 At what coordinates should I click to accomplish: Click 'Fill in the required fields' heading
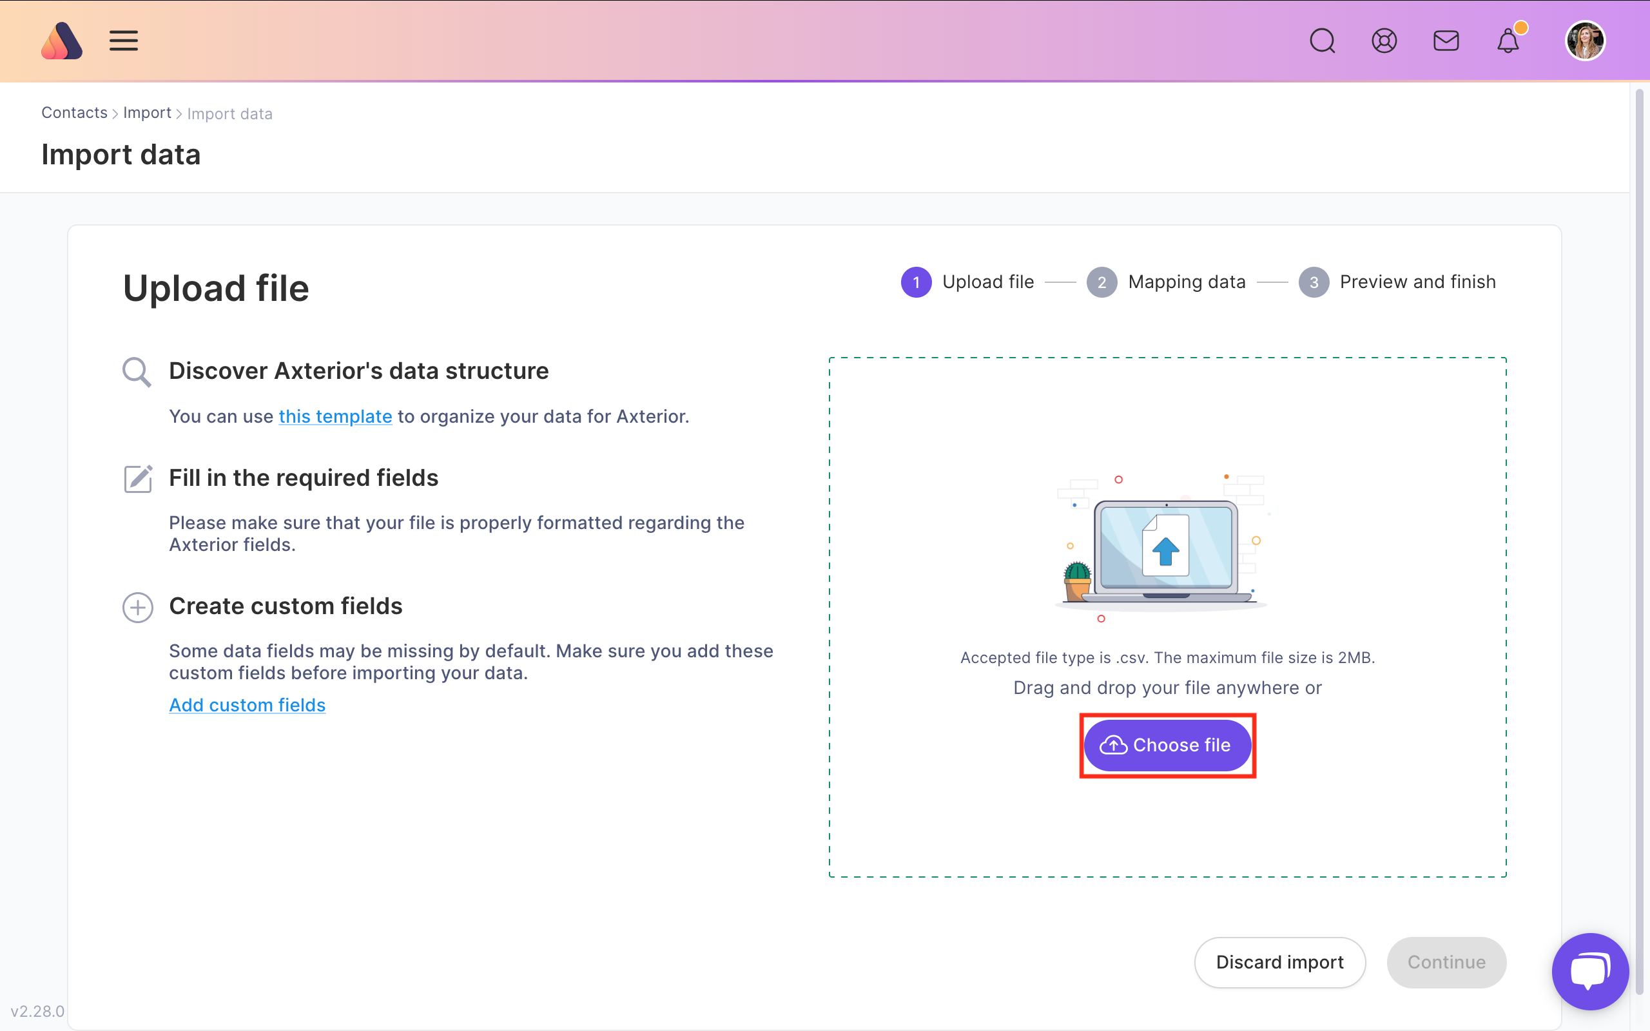pos(304,478)
